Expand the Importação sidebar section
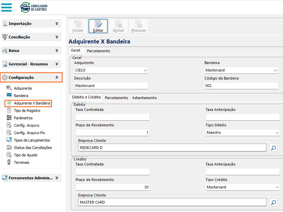283x212 pixels. tap(57, 24)
